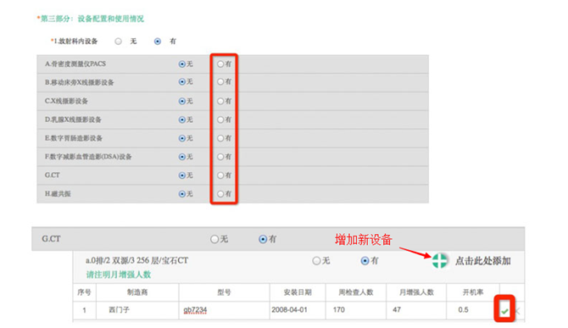568x328 pixels.
Task: Click the green plus add-device icon
Action: point(439,261)
